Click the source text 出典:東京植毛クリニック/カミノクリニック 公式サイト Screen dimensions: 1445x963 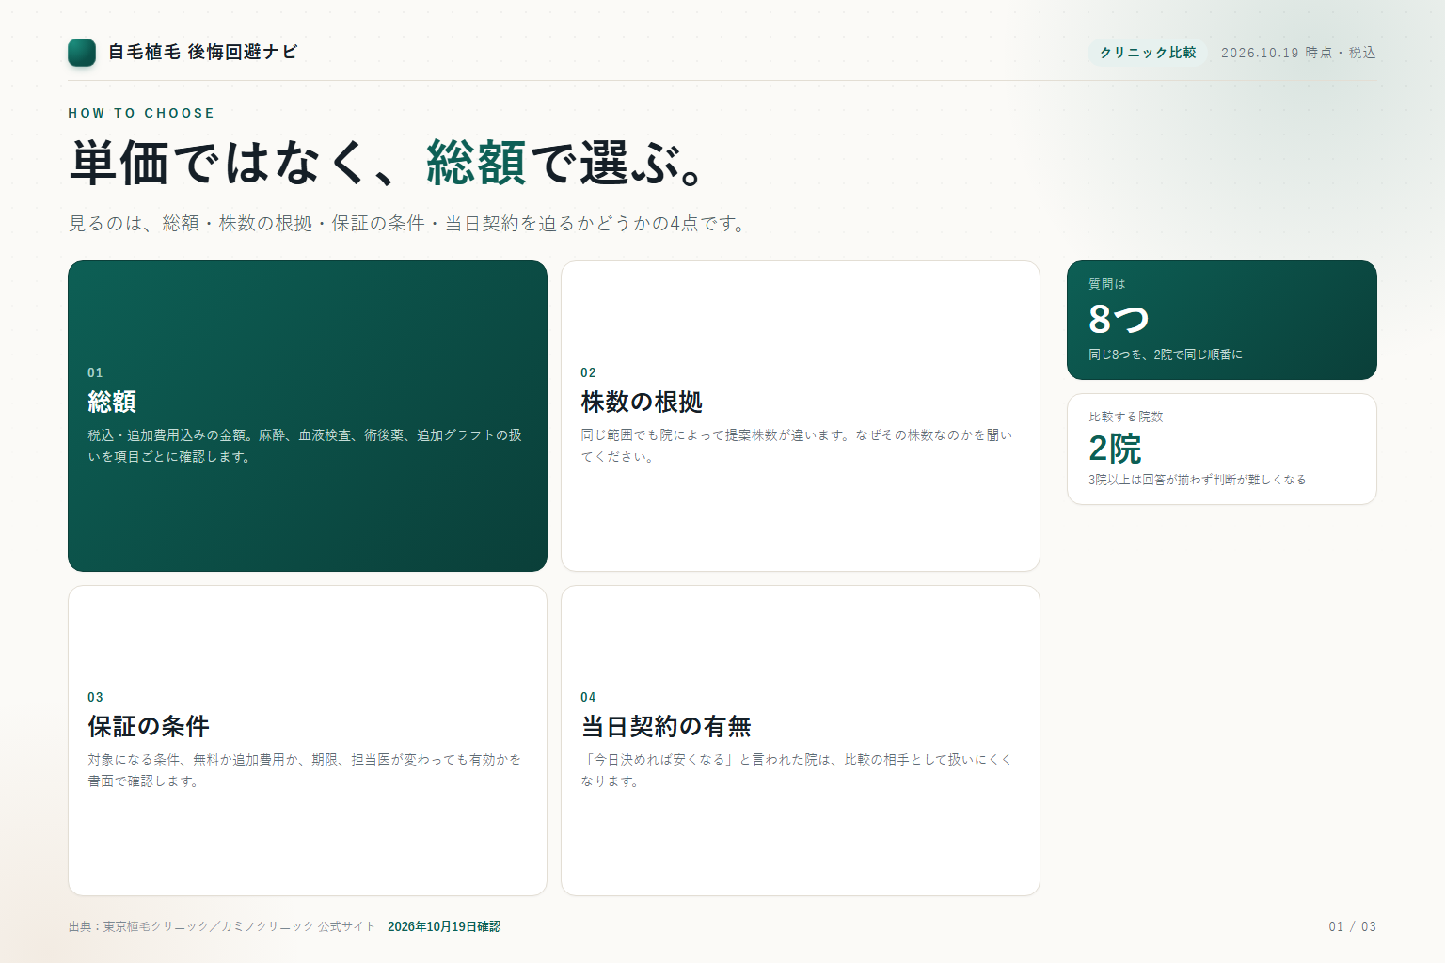pyautogui.click(x=222, y=926)
